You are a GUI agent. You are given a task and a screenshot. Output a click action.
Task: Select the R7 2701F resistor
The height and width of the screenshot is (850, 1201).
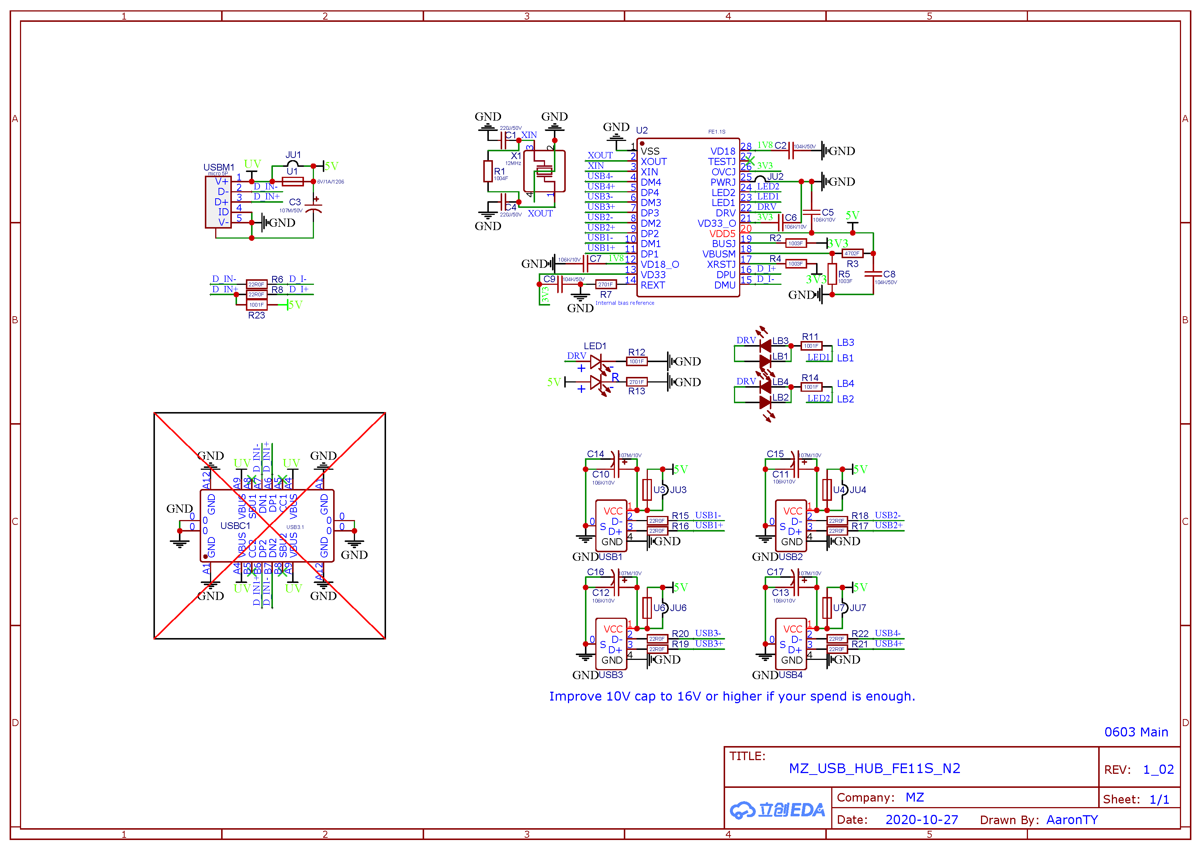click(606, 284)
